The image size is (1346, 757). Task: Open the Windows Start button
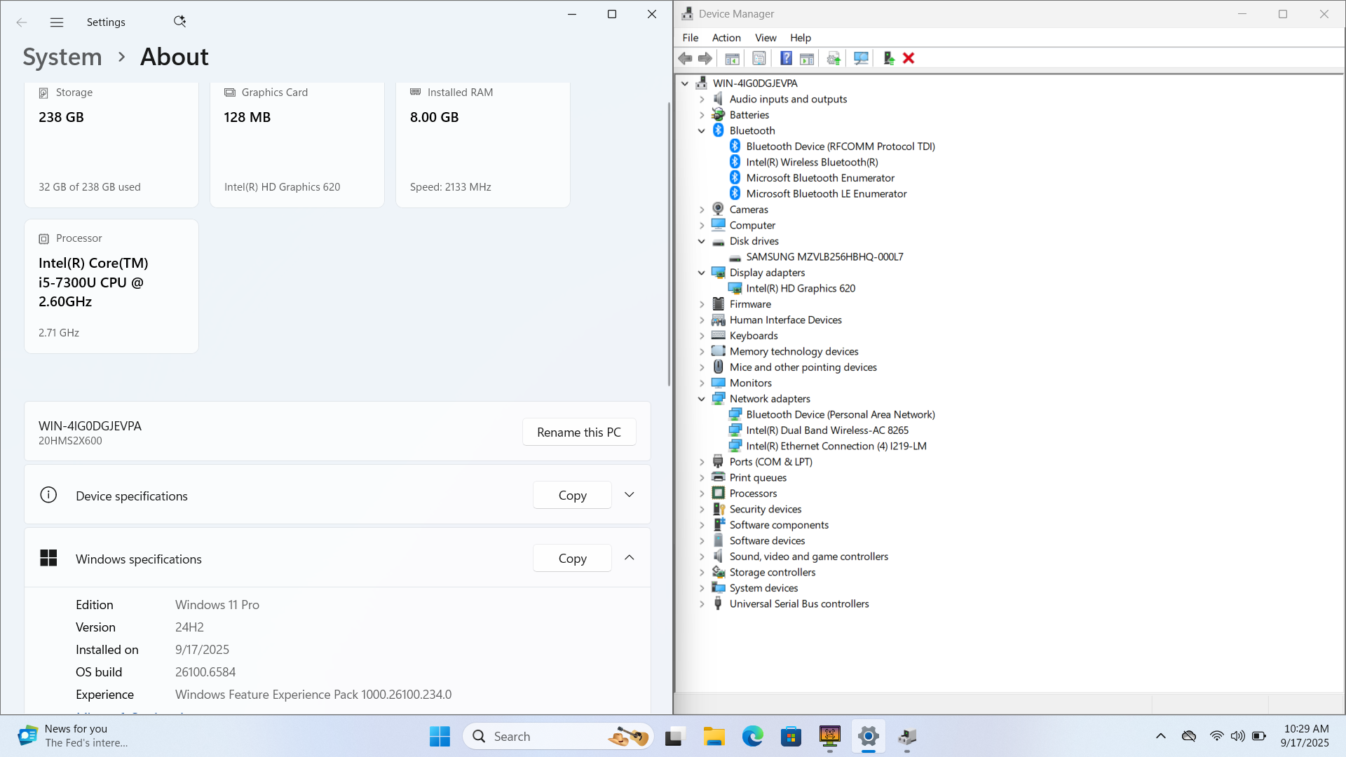(x=440, y=736)
